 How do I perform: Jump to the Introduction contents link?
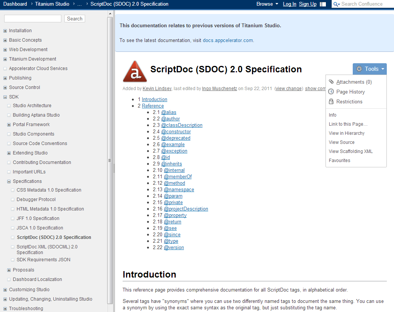[154, 99]
